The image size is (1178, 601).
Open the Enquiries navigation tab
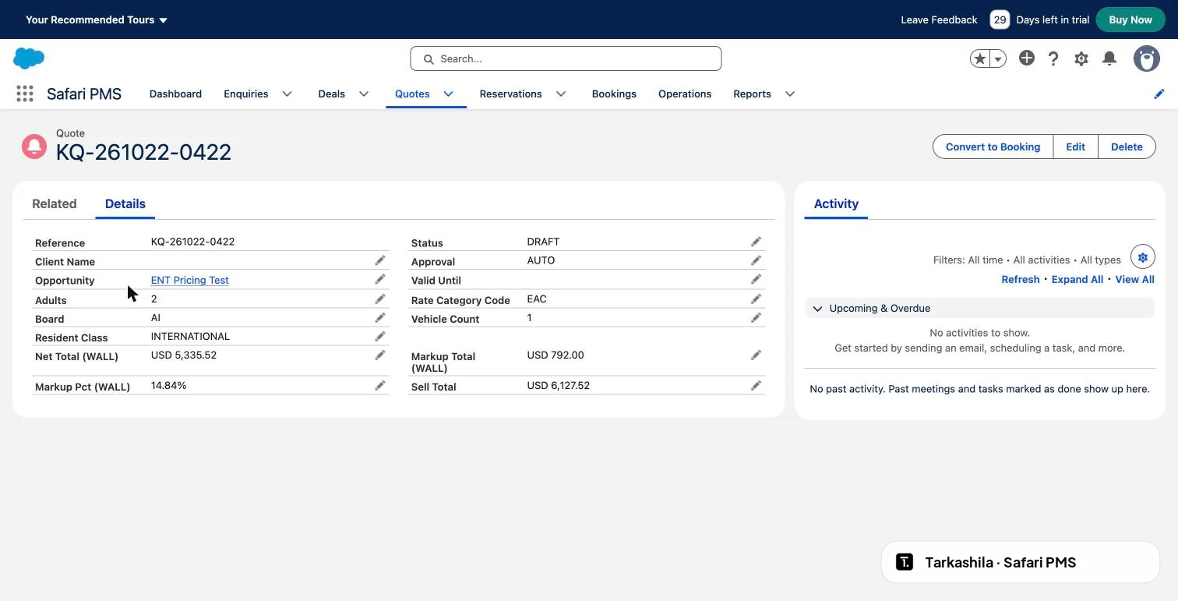(x=246, y=94)
